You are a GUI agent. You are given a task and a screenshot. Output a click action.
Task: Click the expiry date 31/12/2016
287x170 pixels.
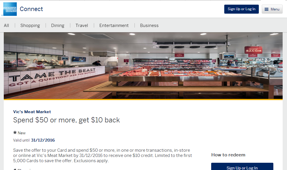click(x=43, y=140)
